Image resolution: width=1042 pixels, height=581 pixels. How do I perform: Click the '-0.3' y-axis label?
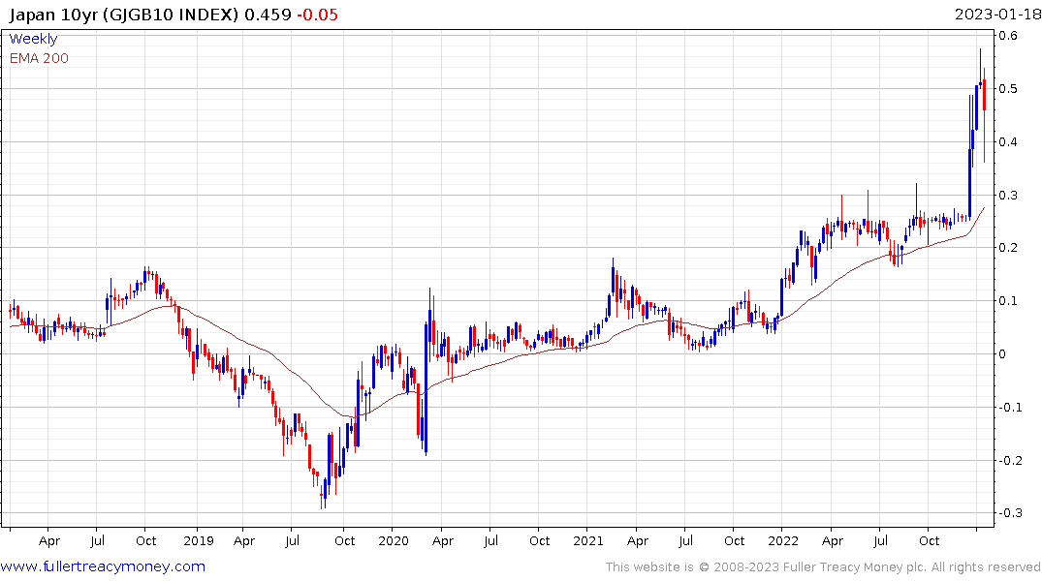[x=1010, y=513]
